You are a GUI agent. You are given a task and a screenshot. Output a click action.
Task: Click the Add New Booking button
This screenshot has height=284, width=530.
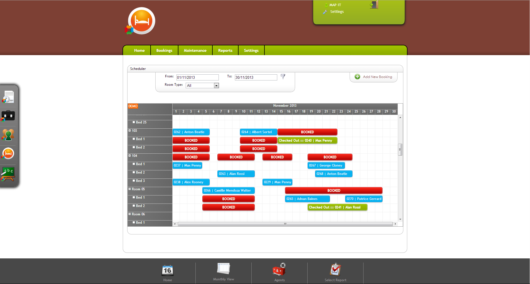(x=374, y=77)
